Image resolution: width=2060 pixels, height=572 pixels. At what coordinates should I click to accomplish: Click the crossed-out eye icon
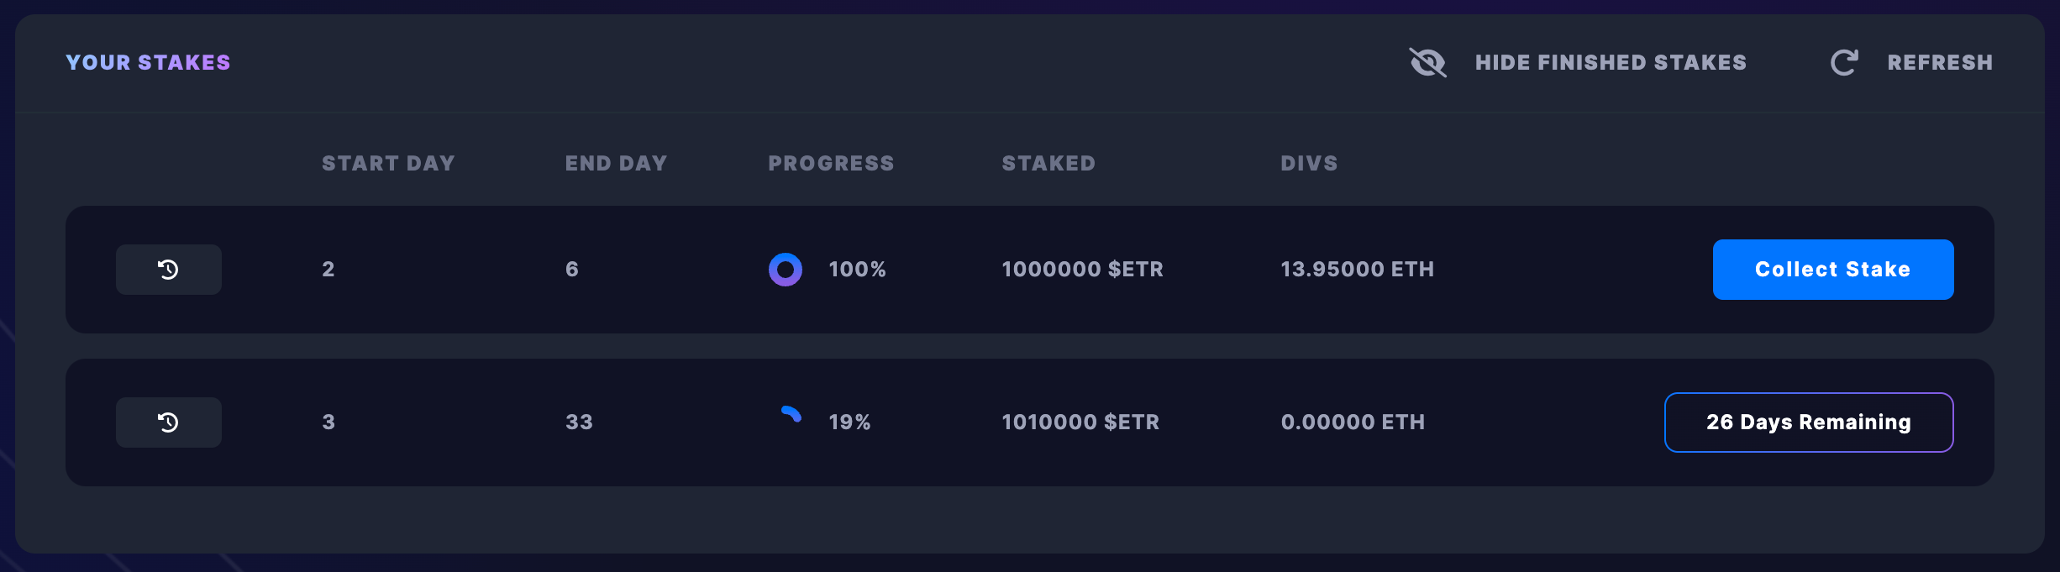pyautogui.click(x=1427, y=63)
